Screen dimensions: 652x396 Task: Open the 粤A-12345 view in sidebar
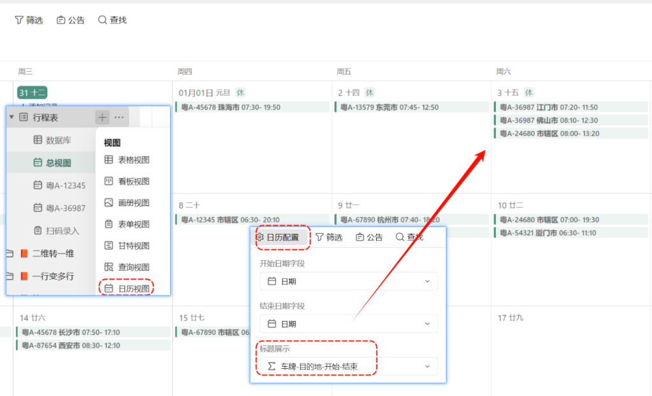click(x=59, y=185)
